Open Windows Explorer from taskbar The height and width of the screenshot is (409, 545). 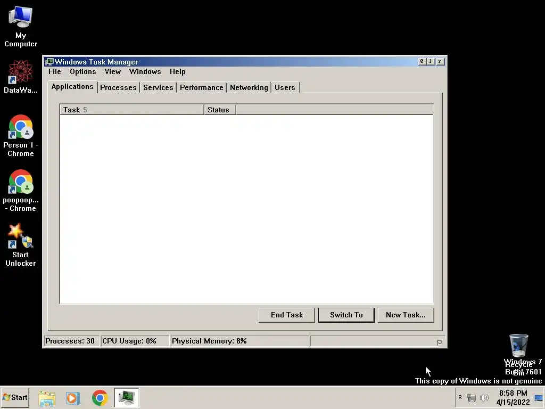coord(47,398)
